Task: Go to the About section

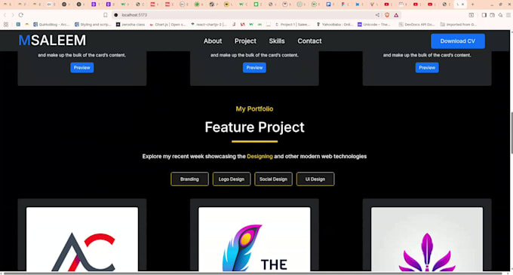Action: click(x=213, y=41)
